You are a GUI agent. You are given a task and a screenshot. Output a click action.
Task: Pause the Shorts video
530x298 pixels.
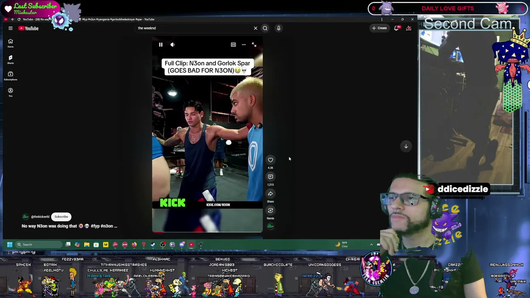point(161,45)
